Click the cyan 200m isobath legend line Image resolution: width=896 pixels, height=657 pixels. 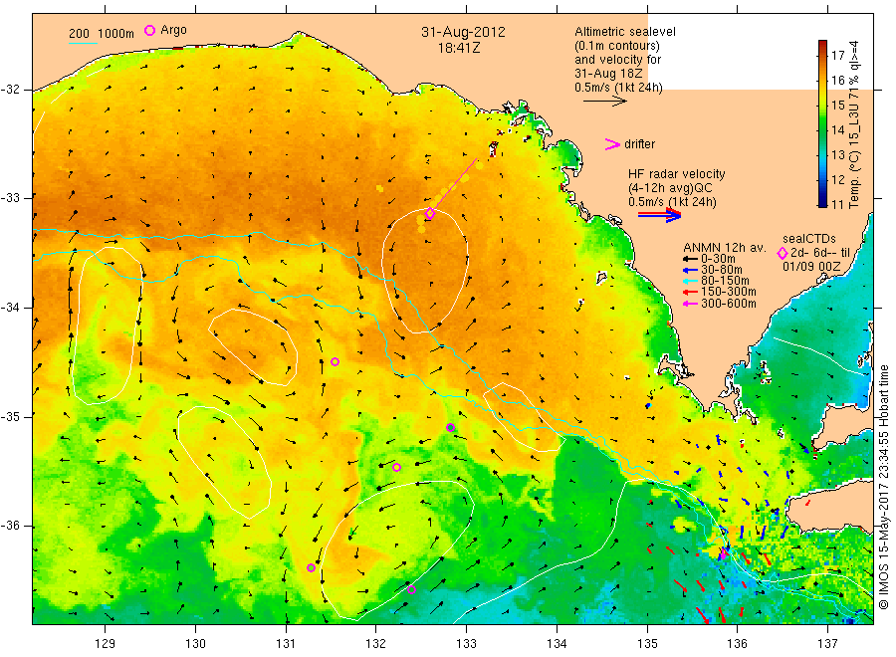(83, 43)
